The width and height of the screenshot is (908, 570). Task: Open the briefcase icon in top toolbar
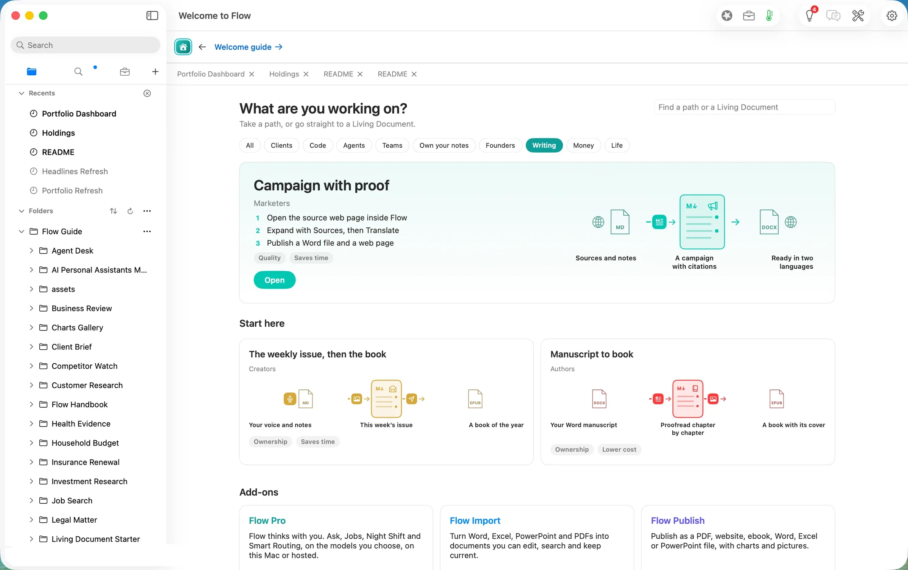[749, 16]
